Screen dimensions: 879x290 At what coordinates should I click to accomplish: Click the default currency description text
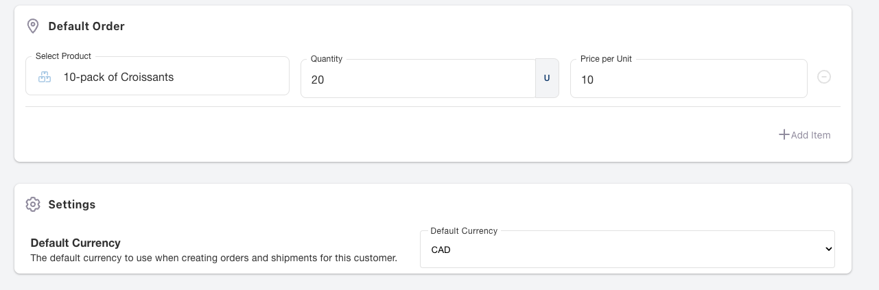click(213, 258)
